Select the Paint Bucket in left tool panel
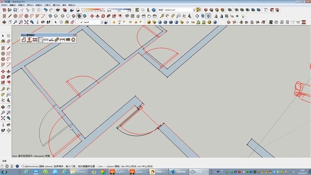Screen dimensions: 311x175 tap(3, 41)
